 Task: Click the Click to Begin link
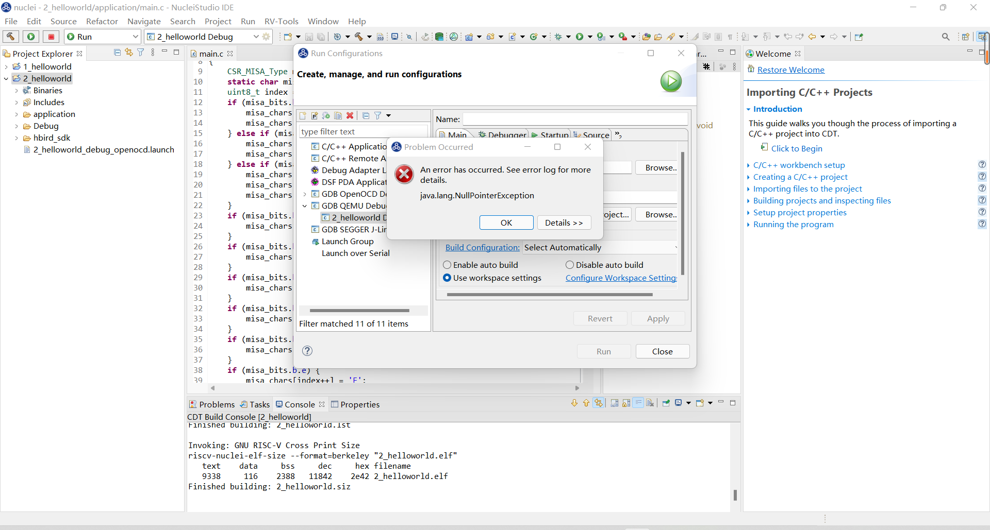[x=797, y=148]
